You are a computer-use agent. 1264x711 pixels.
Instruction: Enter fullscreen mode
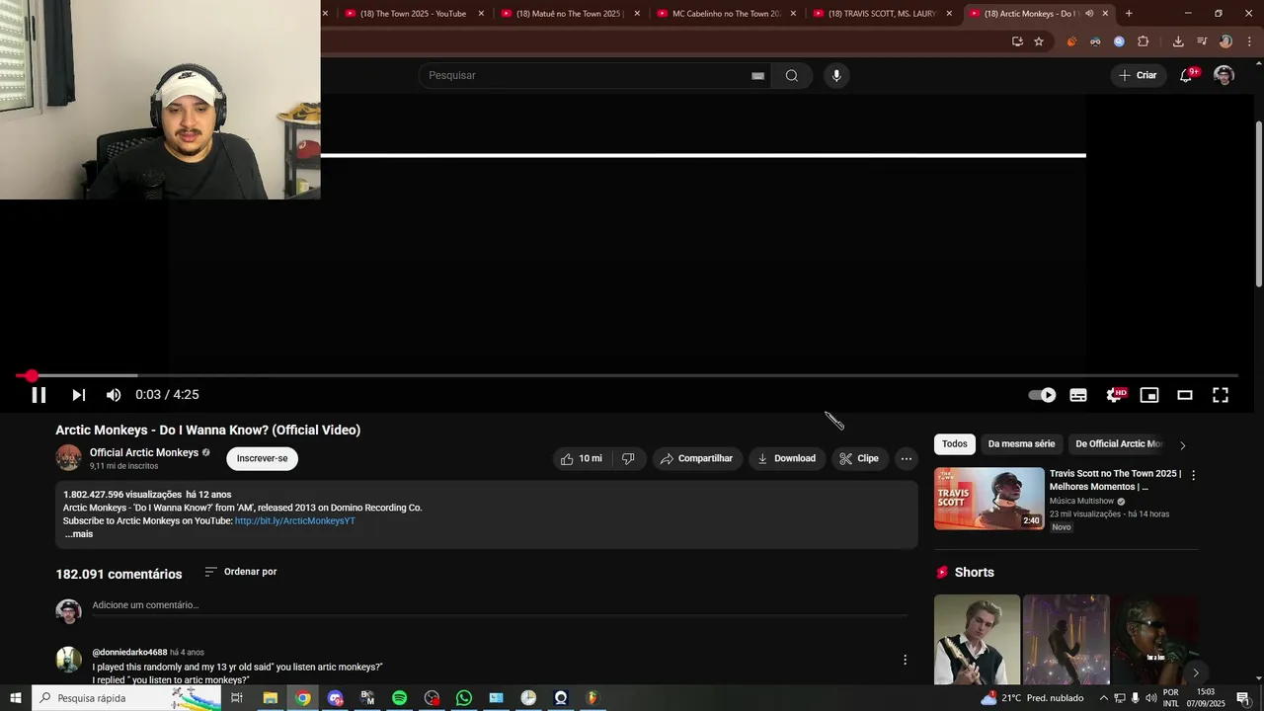[x=1221, y=395]
